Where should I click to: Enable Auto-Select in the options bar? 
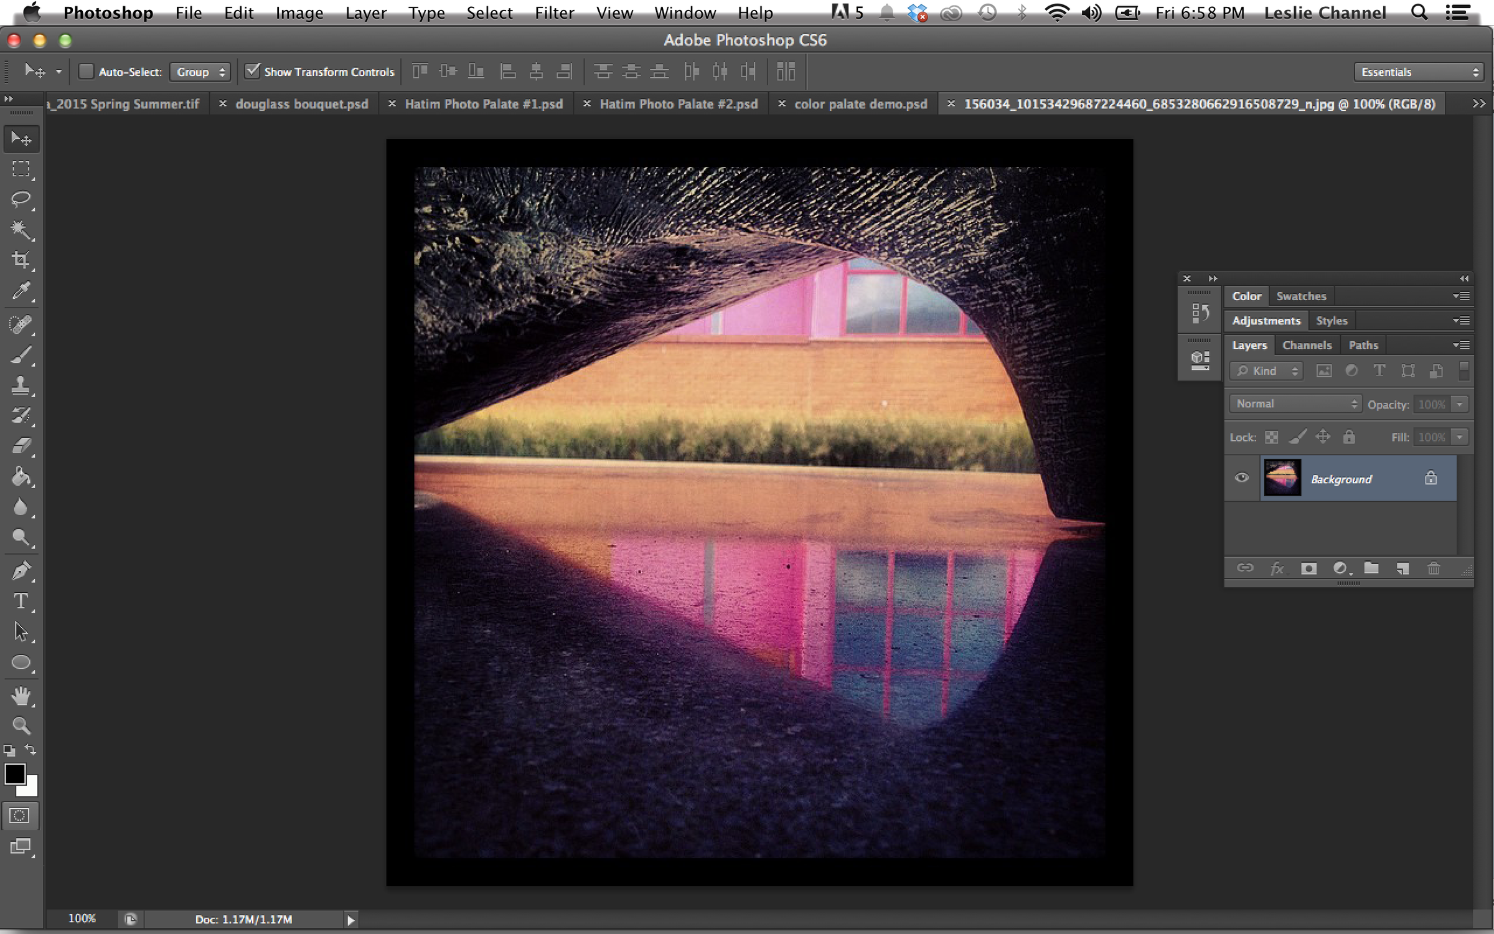(x=85, y=71)
